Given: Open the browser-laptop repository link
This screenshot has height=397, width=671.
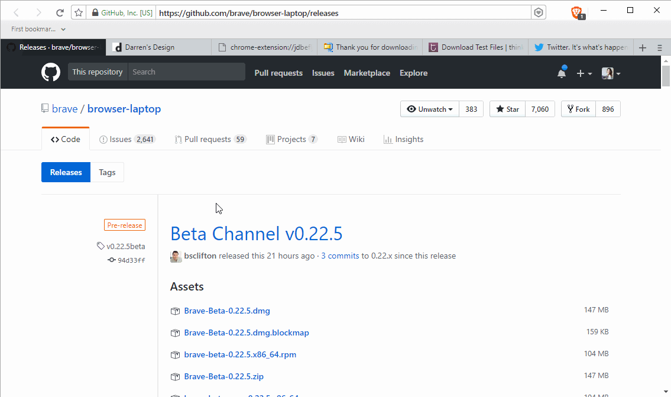Looking at the screenshot, I should point(124,109).
